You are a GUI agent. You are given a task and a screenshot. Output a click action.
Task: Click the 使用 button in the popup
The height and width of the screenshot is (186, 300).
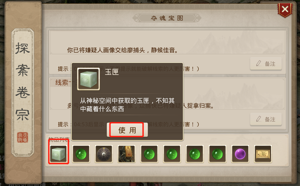pyautogui.click(x=127, y=130)
